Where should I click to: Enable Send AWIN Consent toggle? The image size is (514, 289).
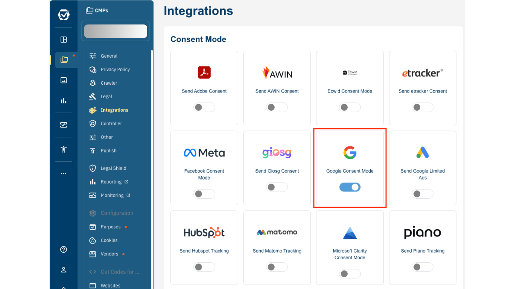(277, 107)
